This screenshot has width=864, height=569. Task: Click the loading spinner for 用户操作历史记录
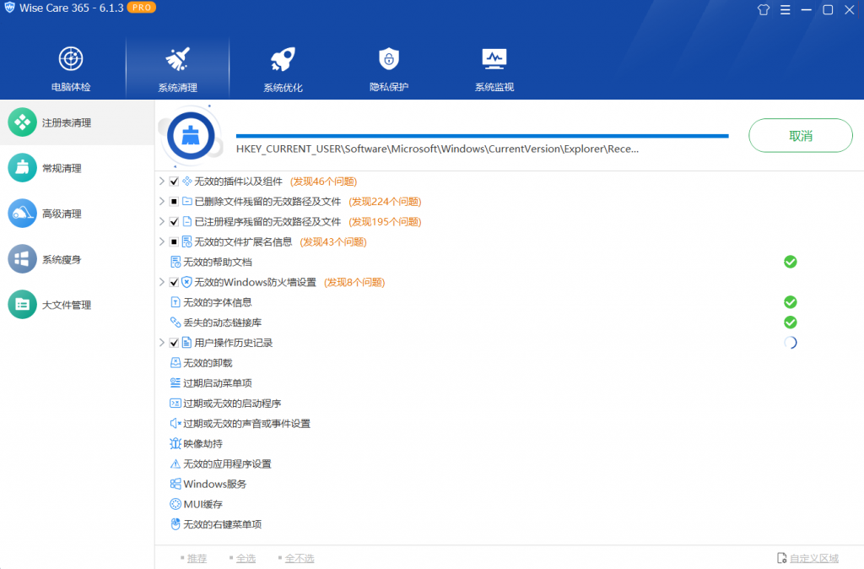coord(790,343)
